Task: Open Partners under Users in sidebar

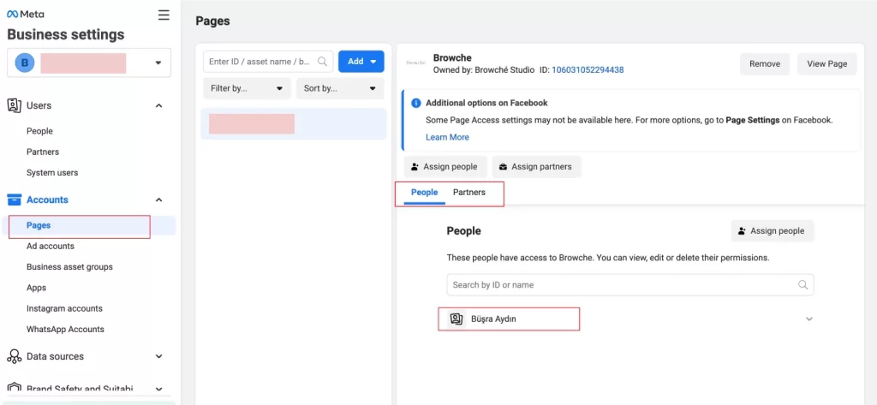Action: (43, 152)
